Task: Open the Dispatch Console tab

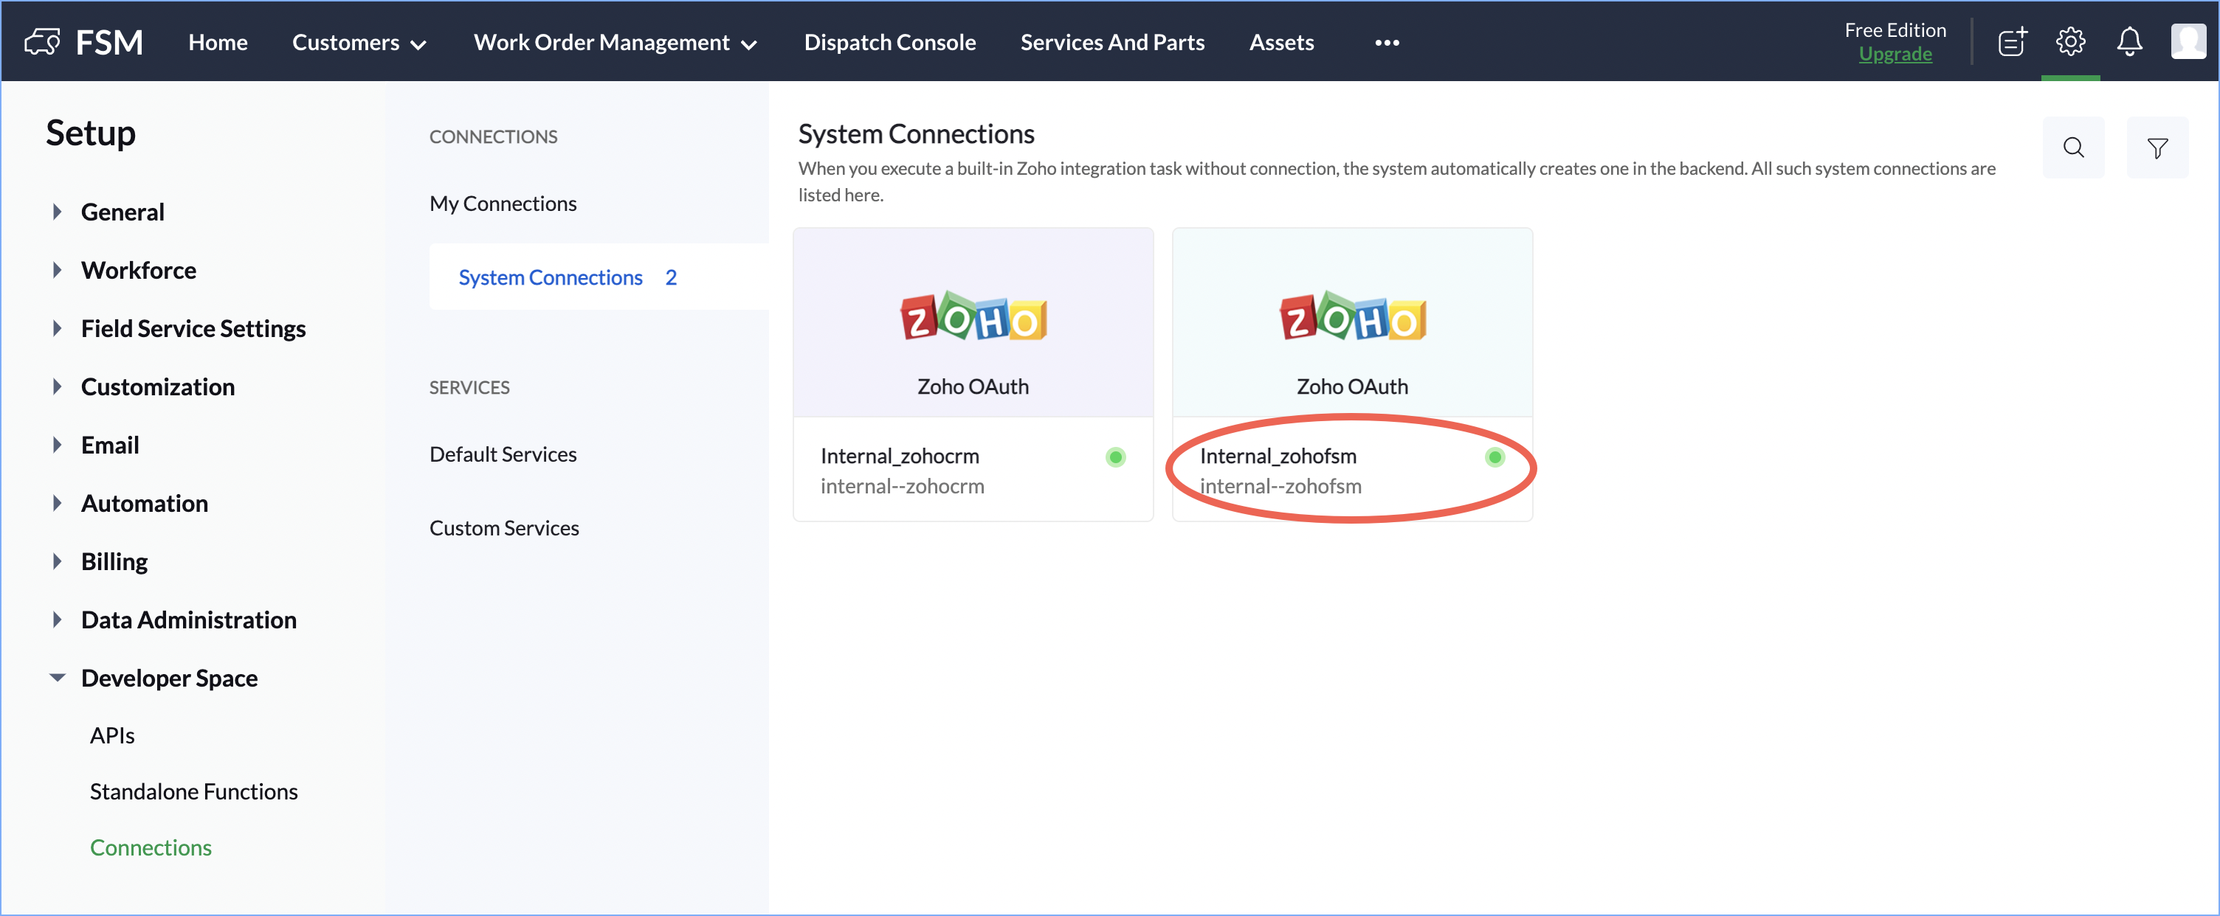Action: coord(889,42)
